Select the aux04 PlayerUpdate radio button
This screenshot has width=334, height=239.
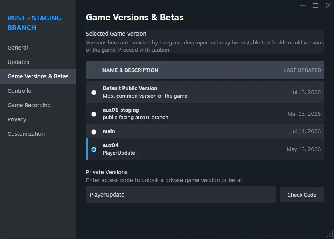tap(94, 149)
